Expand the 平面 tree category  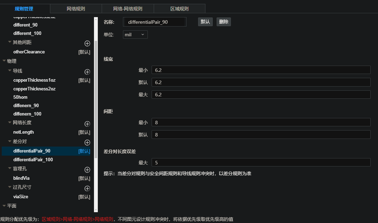click(x=4, y=206)
